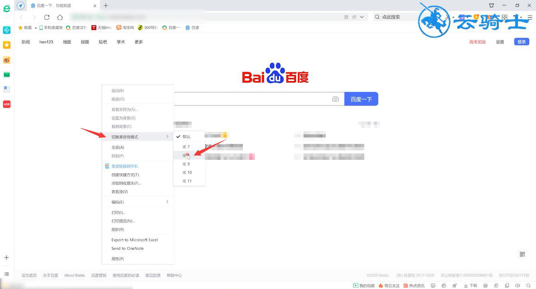536x289 pixels.
Task: Select the 默认 checked compatibility option
Action: [x=189, y=137]
